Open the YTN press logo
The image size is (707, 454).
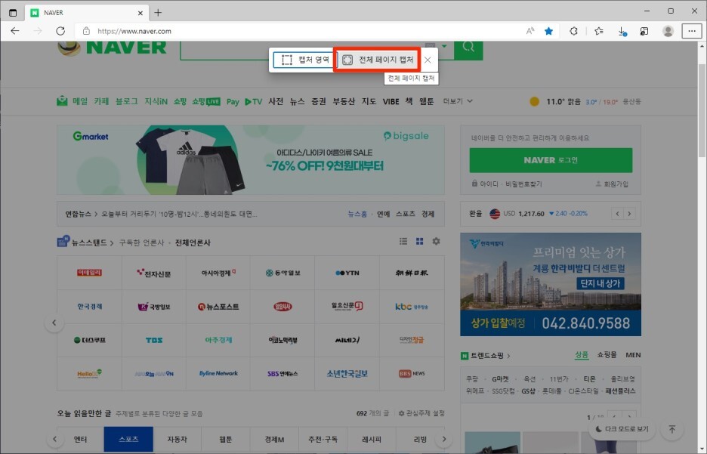coord(347,273)
